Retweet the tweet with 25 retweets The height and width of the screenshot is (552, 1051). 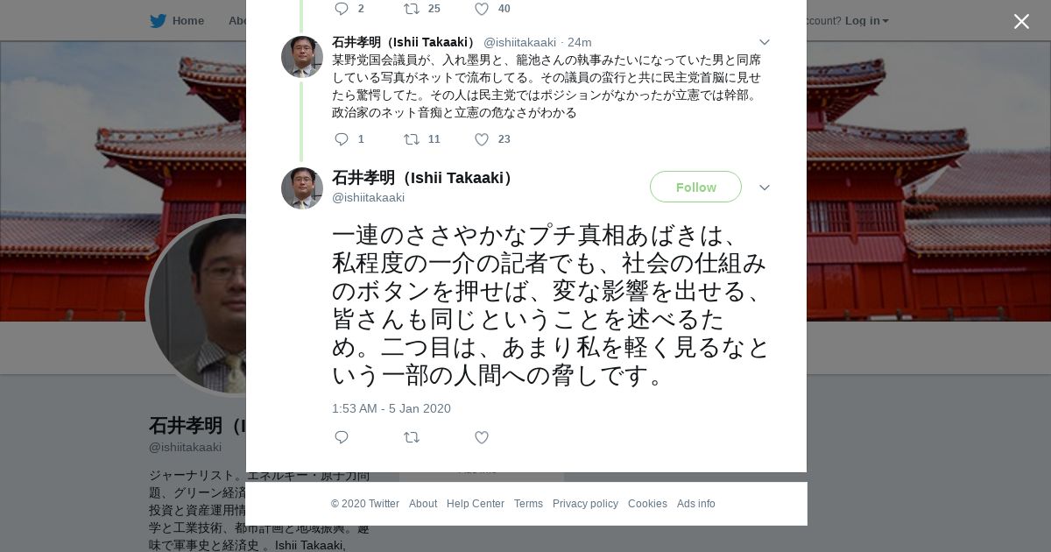point(412,9)
